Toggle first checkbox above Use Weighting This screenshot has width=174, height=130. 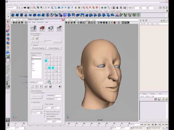pyautogui.click(x=45, y=112)
